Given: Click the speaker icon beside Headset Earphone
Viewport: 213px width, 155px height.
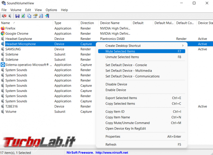Looking at the screenshot, I should click(3, 39).
